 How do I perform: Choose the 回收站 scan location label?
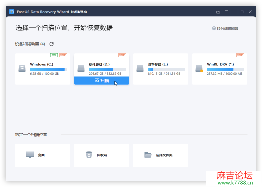(102, 155)
